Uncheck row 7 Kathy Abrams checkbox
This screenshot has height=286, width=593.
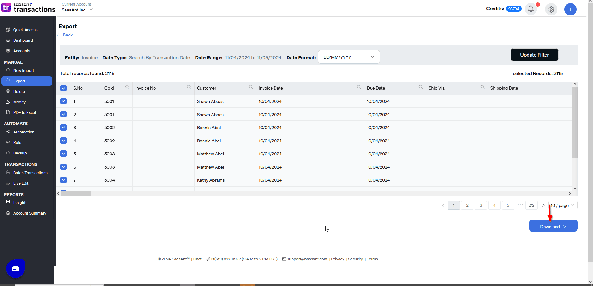64,180
